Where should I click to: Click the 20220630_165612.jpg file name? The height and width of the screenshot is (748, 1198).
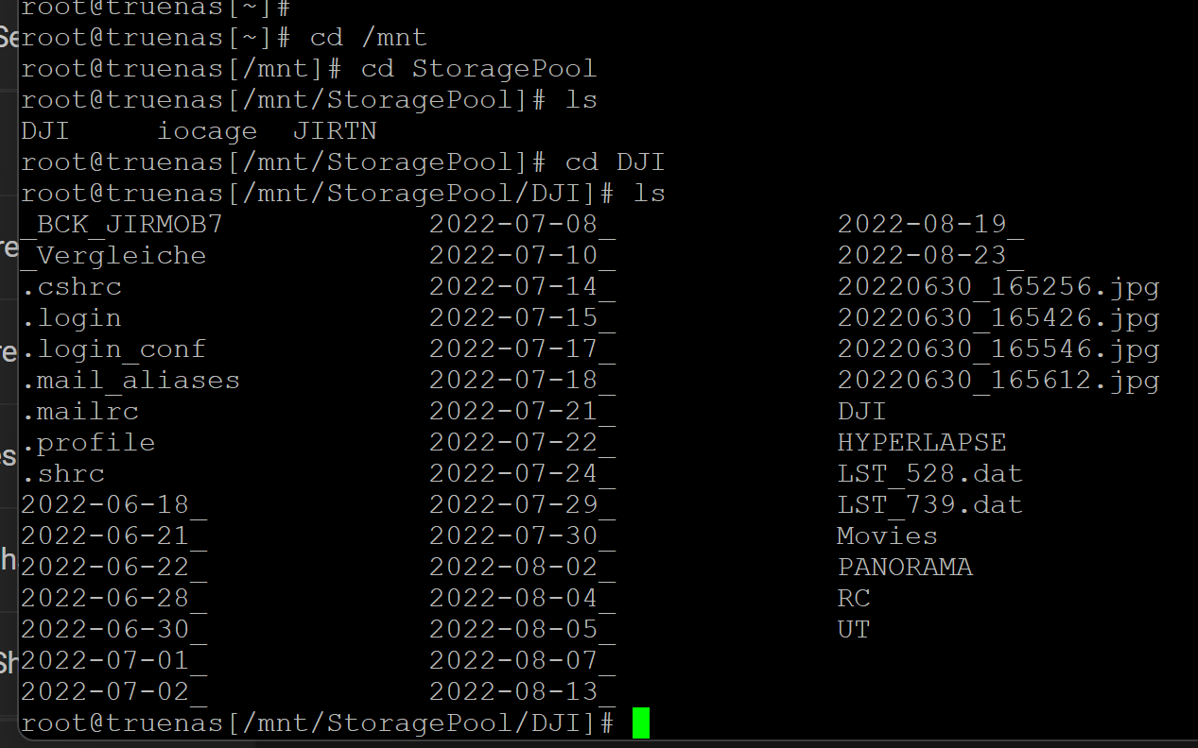(x=998, y=381)
